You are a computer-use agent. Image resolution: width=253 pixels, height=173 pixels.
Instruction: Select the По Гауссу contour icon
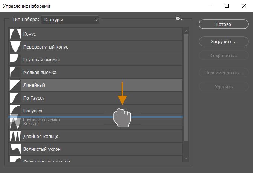tap(15, 98)
